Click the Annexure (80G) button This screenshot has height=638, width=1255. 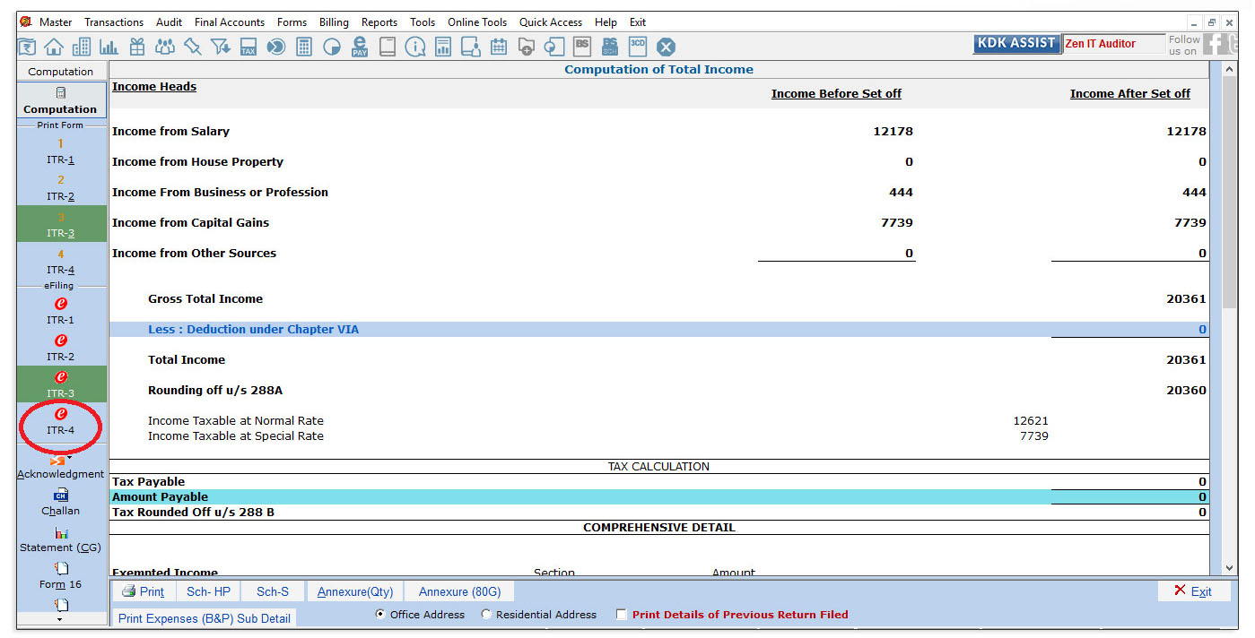[460, 591]
